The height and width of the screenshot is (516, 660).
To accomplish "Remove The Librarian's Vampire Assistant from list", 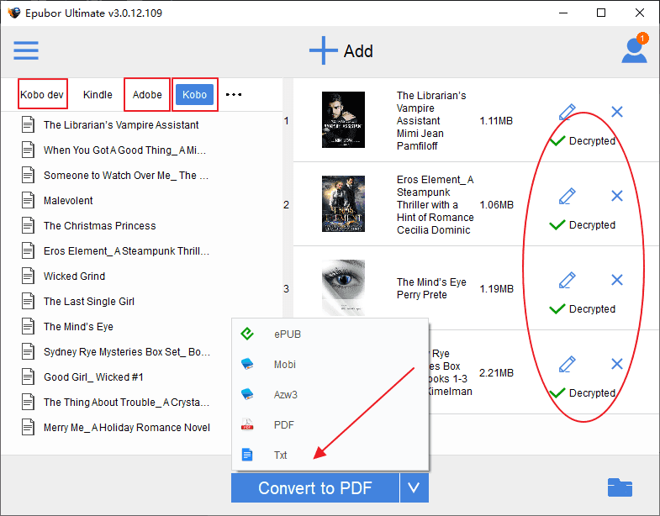I will (617, 112).
